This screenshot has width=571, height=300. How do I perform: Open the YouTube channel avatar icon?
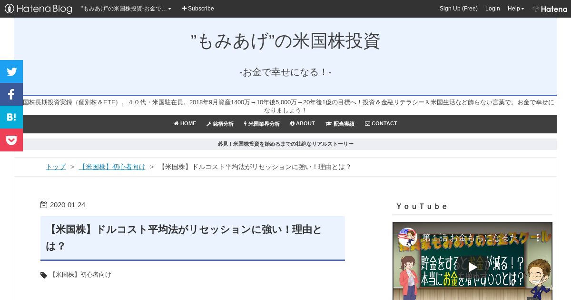(x=408, y=237)
